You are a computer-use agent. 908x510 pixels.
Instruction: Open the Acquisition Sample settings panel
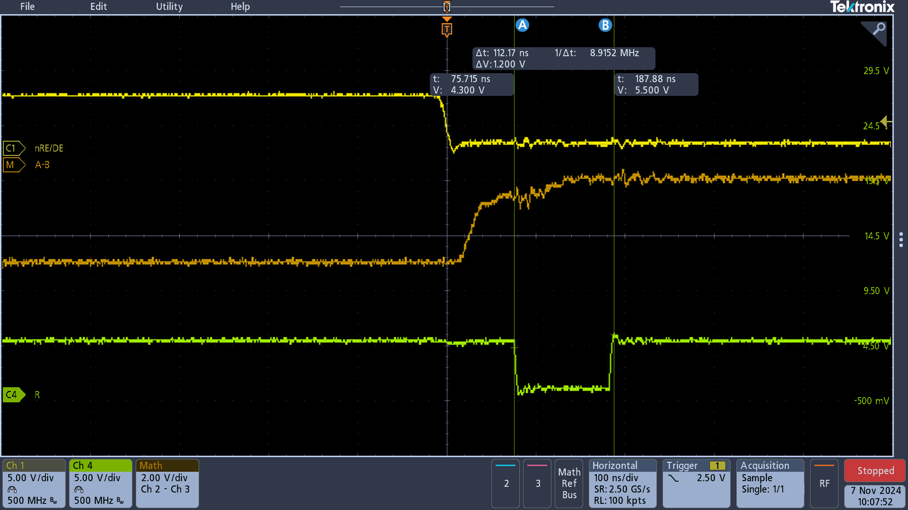(769, 484)
